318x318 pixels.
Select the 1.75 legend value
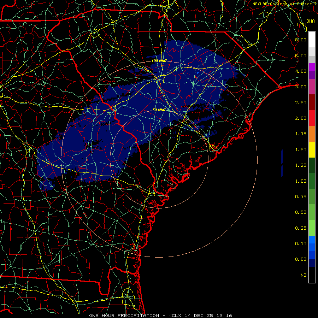pyautogui.click(x=301, y=134)
